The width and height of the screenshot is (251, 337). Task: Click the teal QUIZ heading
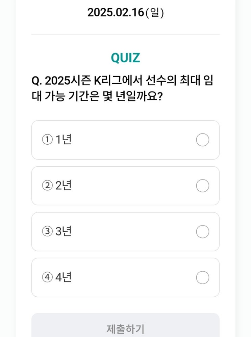point(125,58)
